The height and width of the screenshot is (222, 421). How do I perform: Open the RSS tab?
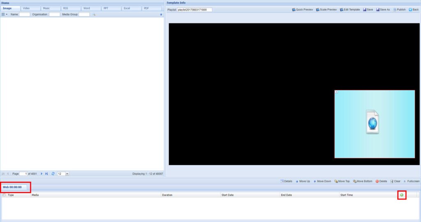coord(66,8)
